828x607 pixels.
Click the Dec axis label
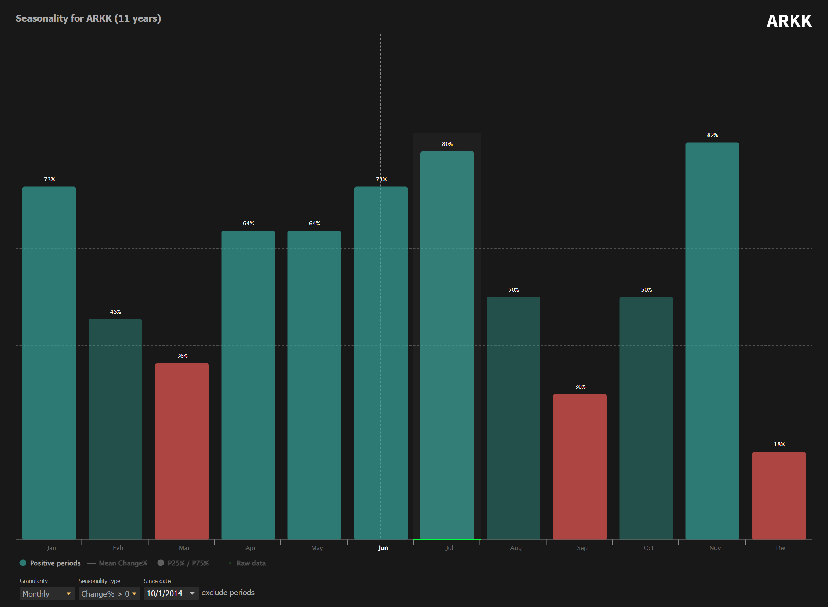click(781, 547)
